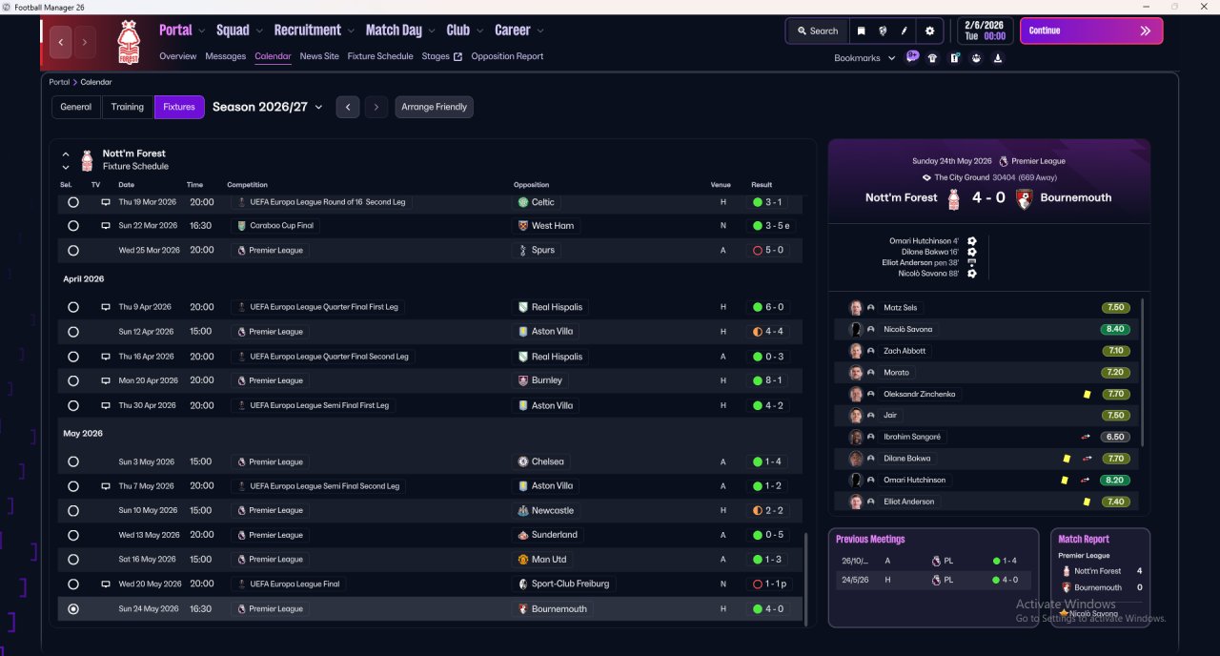Image resolution: width=1220 pixels, height=656 pixels.
Task: Click the fixture list vertical scrollbar
Action: (x=806, y=579)
